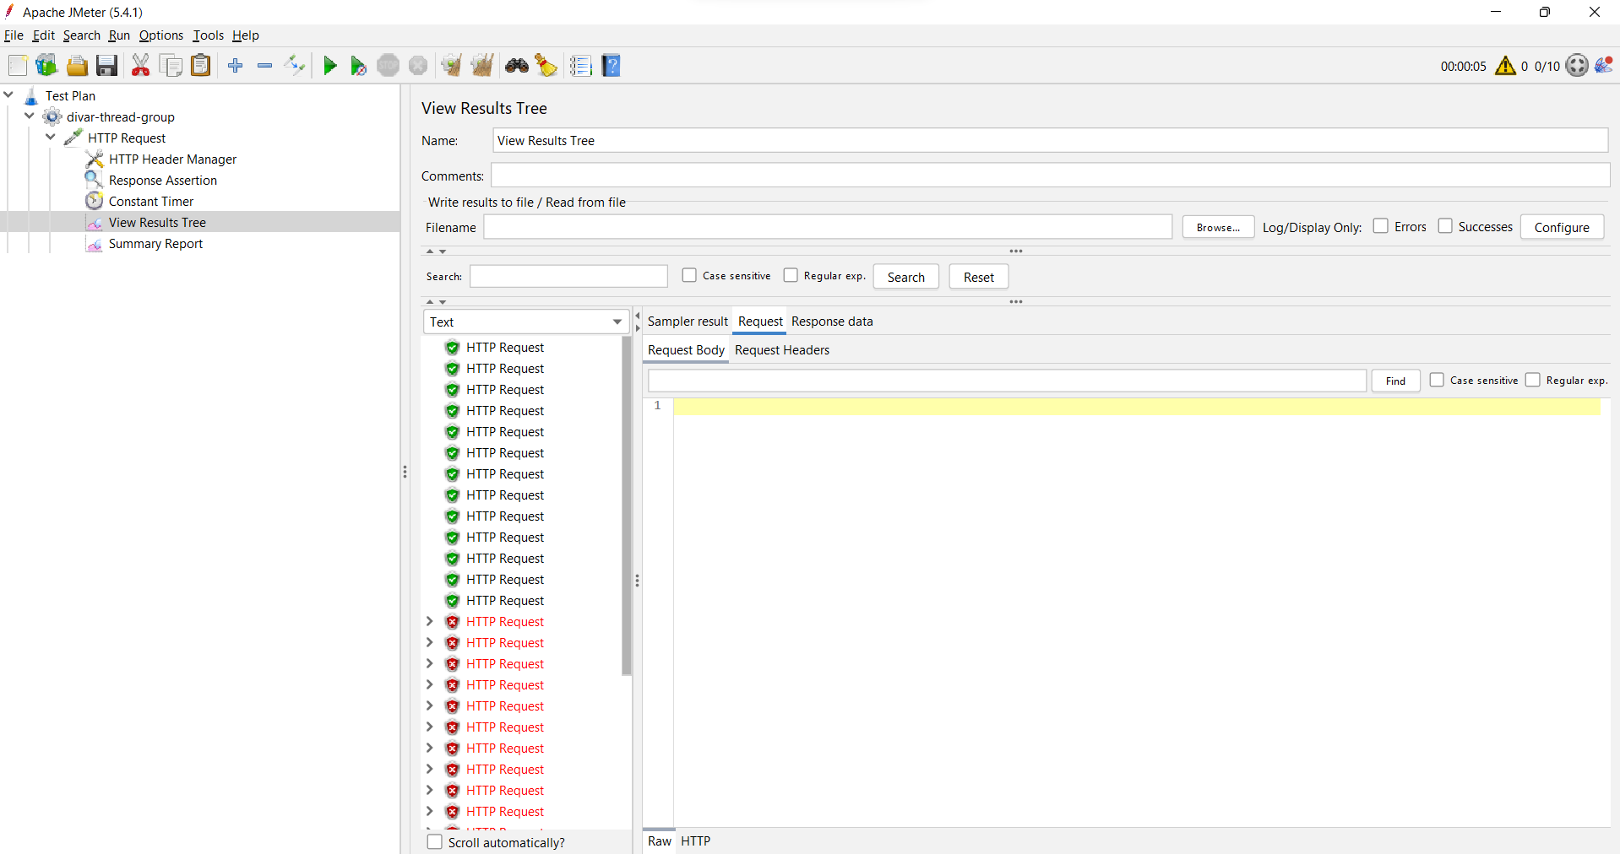This screenshot has width=1620, height=854.
Task: Switch to Response data tab
Action: click(x=832, y=322)
